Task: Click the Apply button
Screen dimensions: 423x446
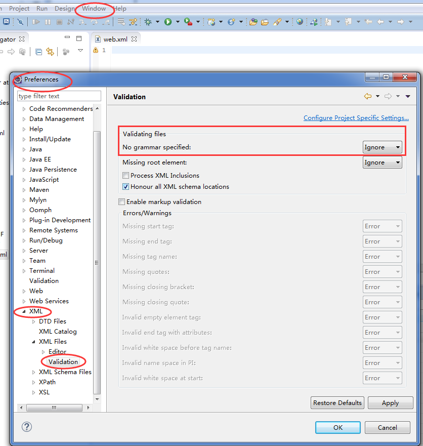Action: click(390, 403)
